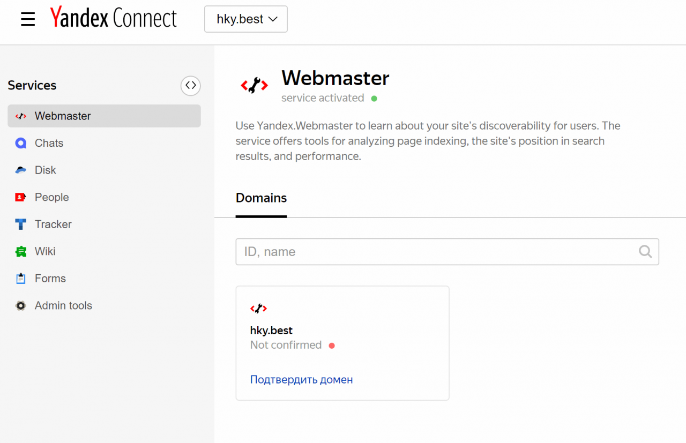Click the large Webmaster header icon
Viewport: 686px width, 443px height.
tap(254, 86)
